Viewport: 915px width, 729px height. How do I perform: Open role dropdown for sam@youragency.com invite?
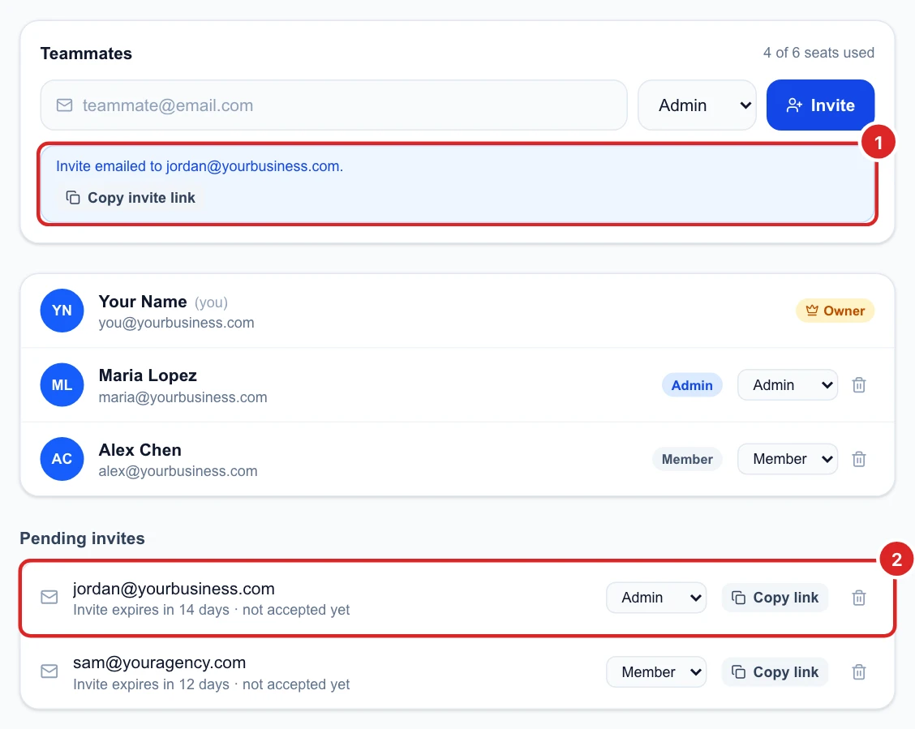coord(656,672)
